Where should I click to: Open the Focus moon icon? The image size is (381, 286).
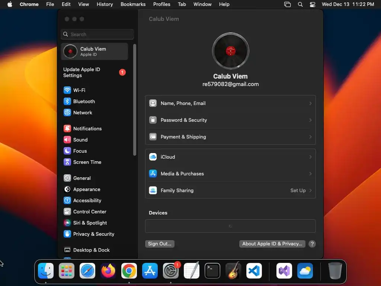[x=67, y=151]
